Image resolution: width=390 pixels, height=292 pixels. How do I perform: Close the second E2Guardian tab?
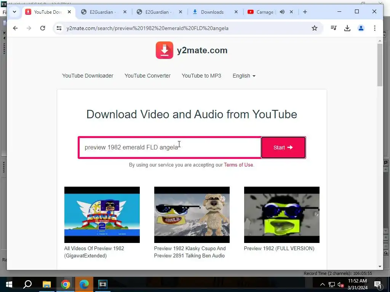click(181, 12)
